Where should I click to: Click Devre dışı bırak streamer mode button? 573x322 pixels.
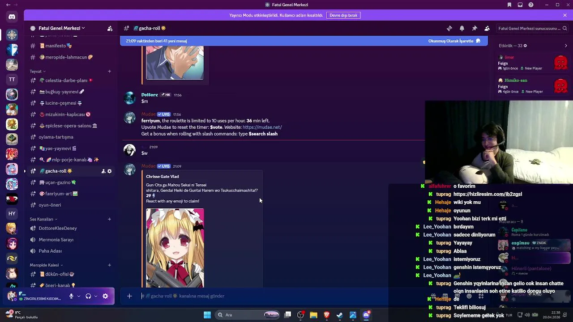tap(343, 15)
